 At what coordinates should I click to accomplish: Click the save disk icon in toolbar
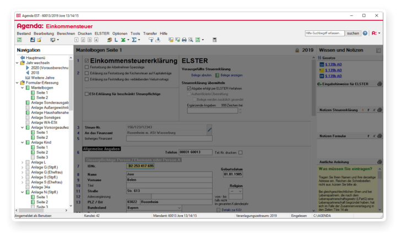coord(32,40)
